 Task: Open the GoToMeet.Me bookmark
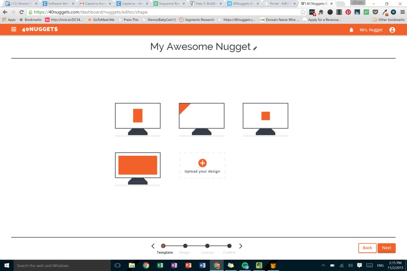point(101,20)
